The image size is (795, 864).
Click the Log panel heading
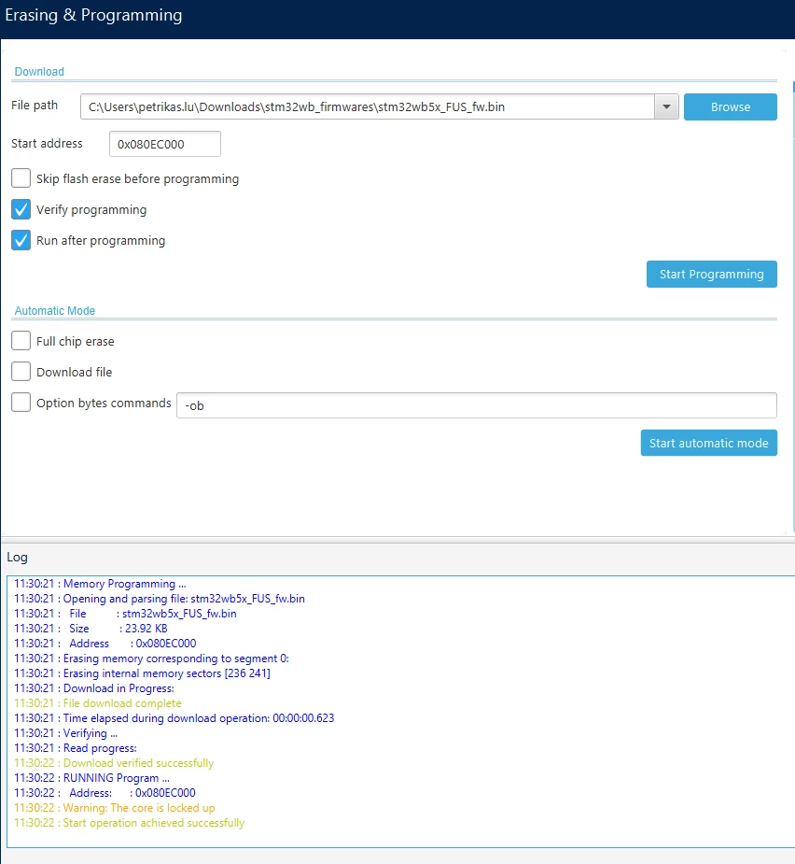(x=17, y=557)
